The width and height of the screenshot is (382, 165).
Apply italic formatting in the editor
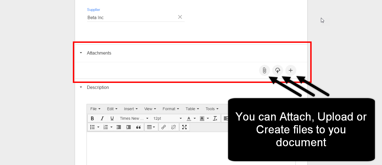click(102, 118)
